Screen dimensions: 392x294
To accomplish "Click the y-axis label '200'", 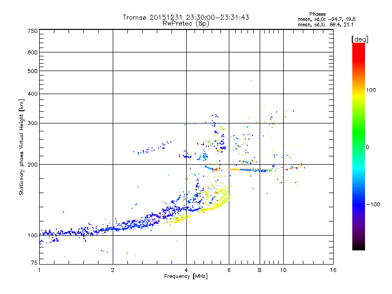I will point(32,165).
